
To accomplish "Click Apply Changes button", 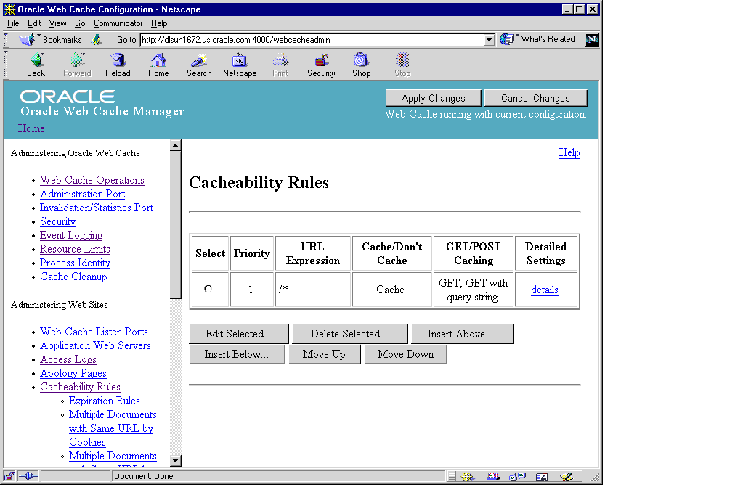I will 433,98.
